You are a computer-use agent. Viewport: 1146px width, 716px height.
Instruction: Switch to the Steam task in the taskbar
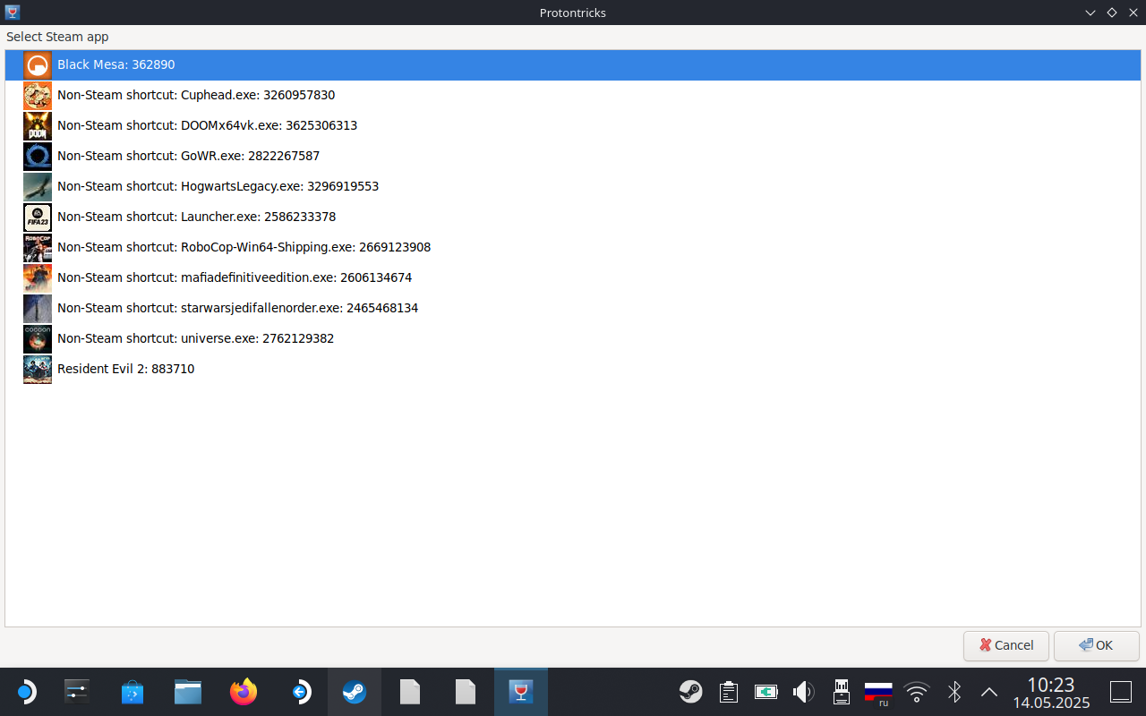[355, 692]
